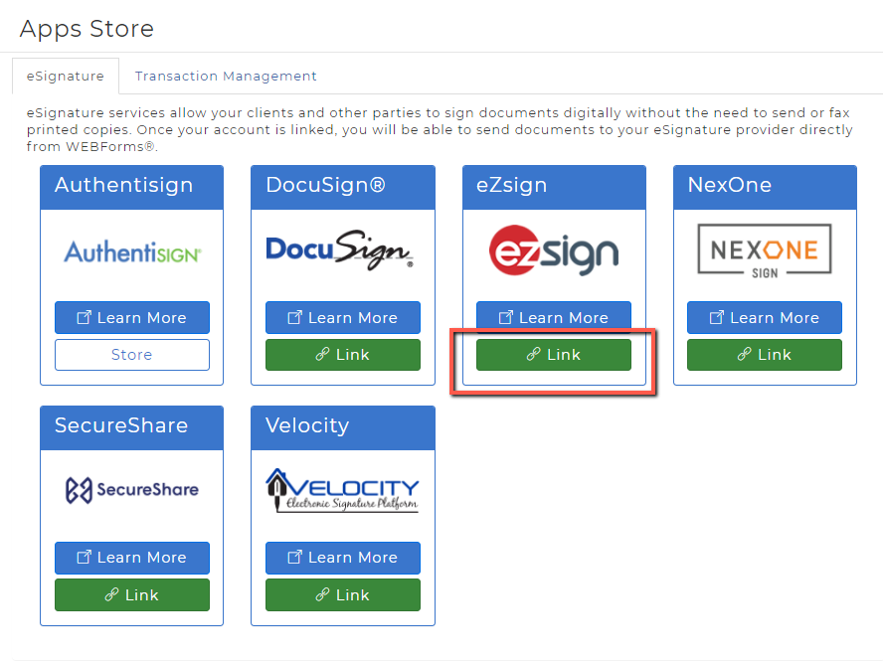Click the Authentisign logo
Image resolution: width=883 pixels, height=661 pixels.
[x=132, y=251]
